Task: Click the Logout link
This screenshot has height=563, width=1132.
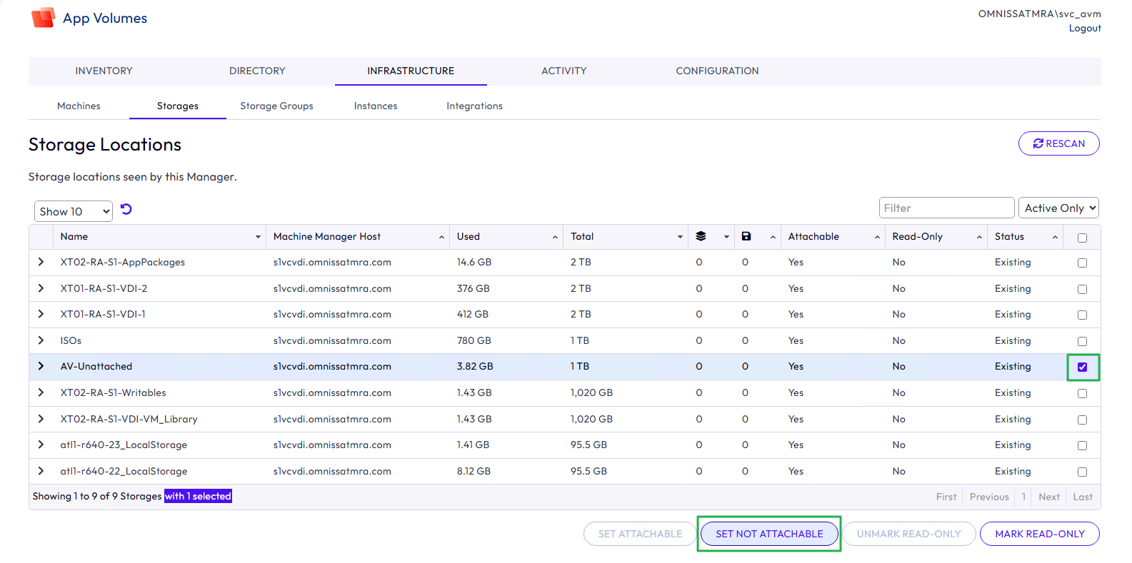Action: 1084,29
